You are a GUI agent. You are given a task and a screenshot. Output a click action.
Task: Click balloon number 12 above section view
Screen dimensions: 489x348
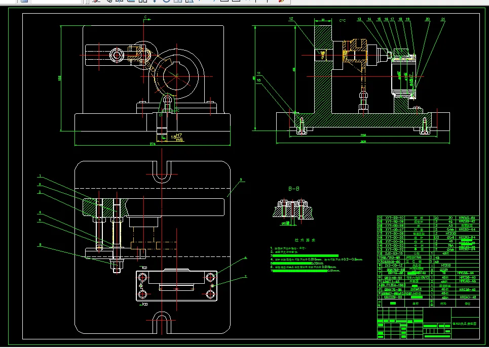291,19
